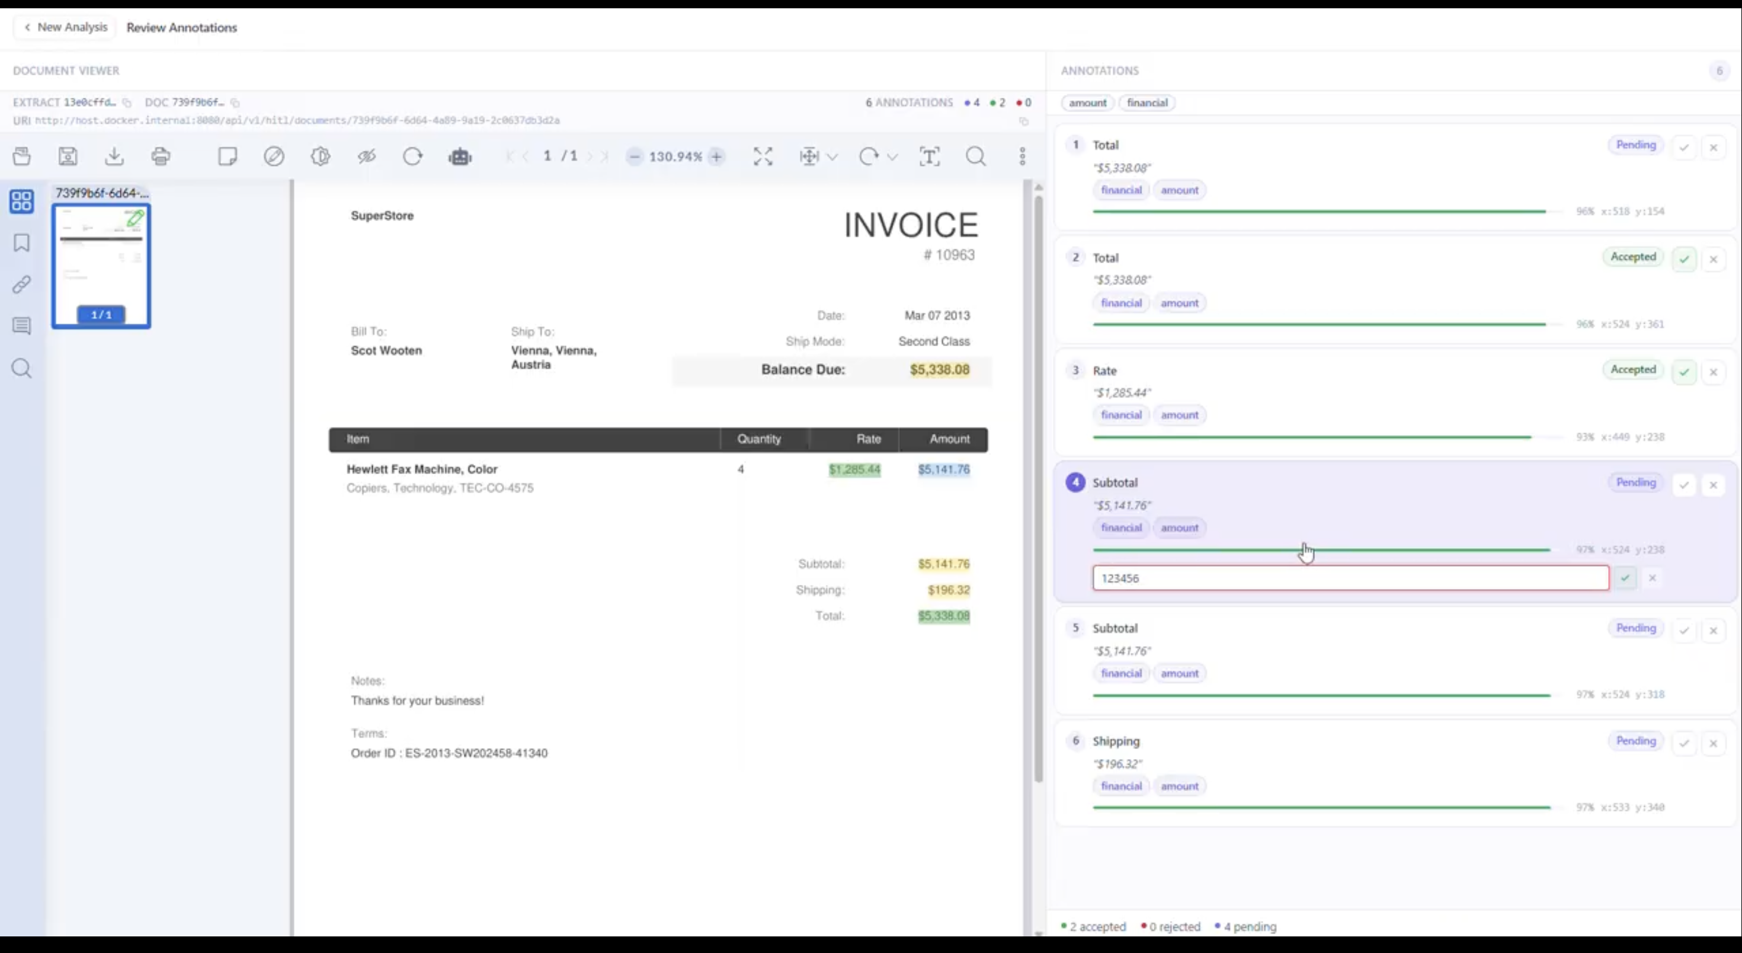Open the attachments link panel
This screenshot has width=1742, height=953.
point(22,284)
